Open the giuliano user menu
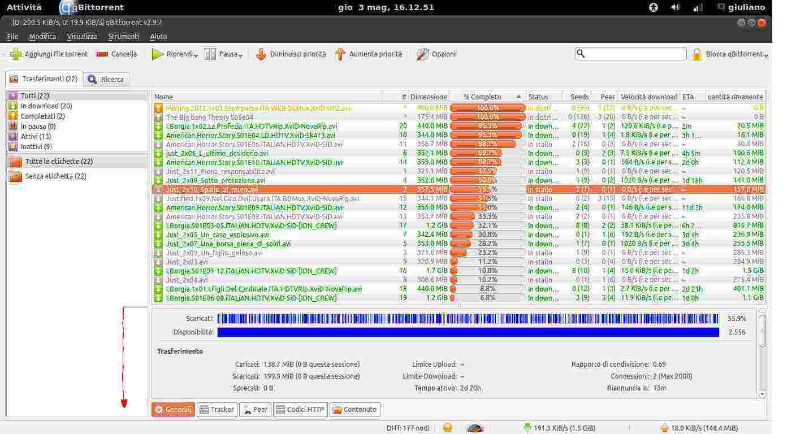Screen dimensions: 796x434 click(741, 7)
